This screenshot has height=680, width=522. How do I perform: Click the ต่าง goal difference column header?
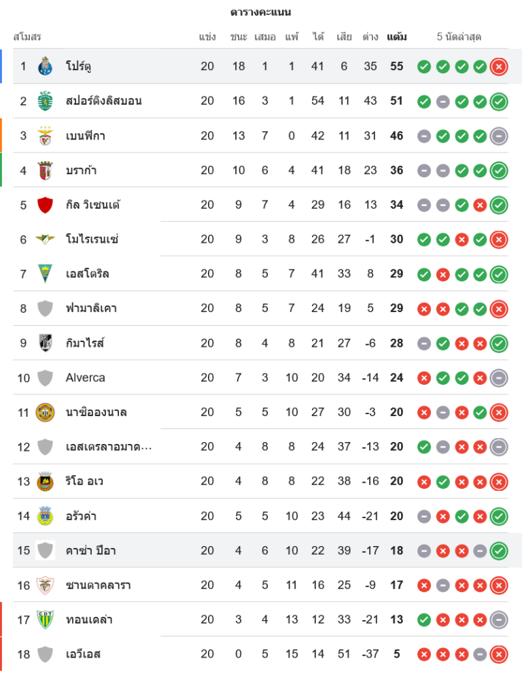370,37
